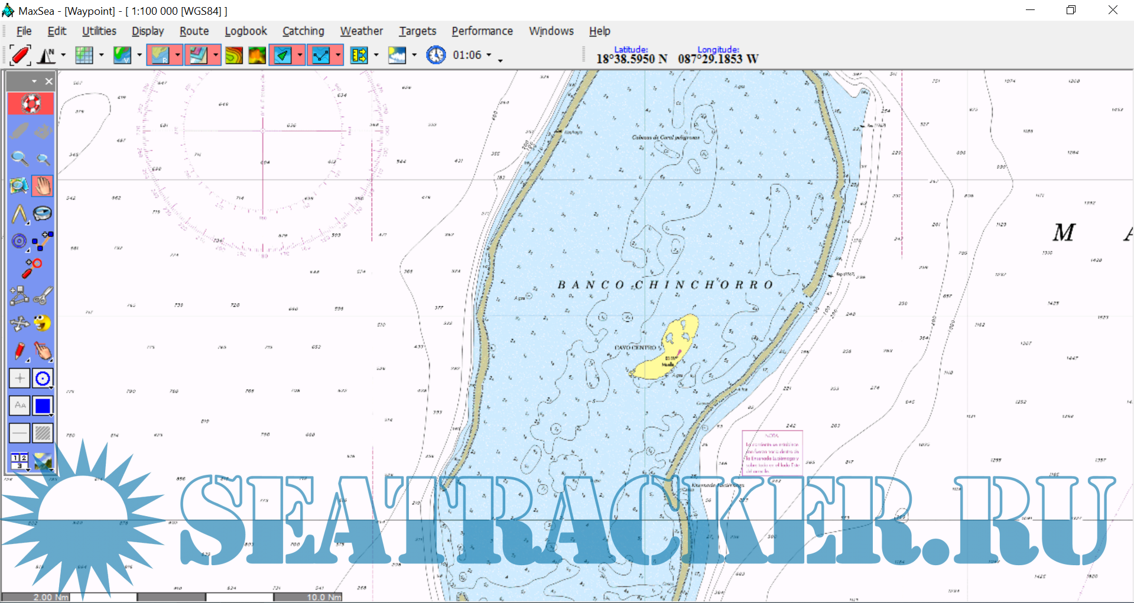Expand the weather icon dropdown arrow

[x=414, y=56]
